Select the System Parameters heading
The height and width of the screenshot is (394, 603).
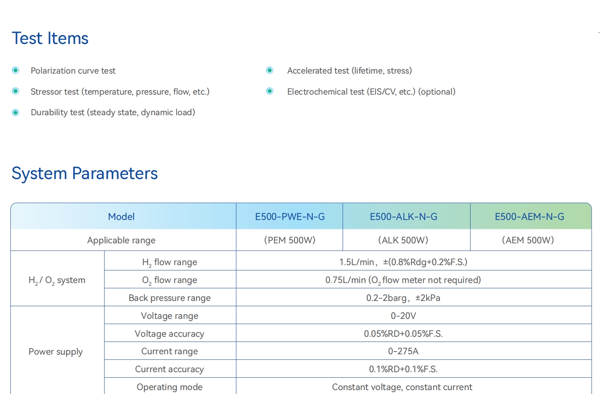coord(84,174)
